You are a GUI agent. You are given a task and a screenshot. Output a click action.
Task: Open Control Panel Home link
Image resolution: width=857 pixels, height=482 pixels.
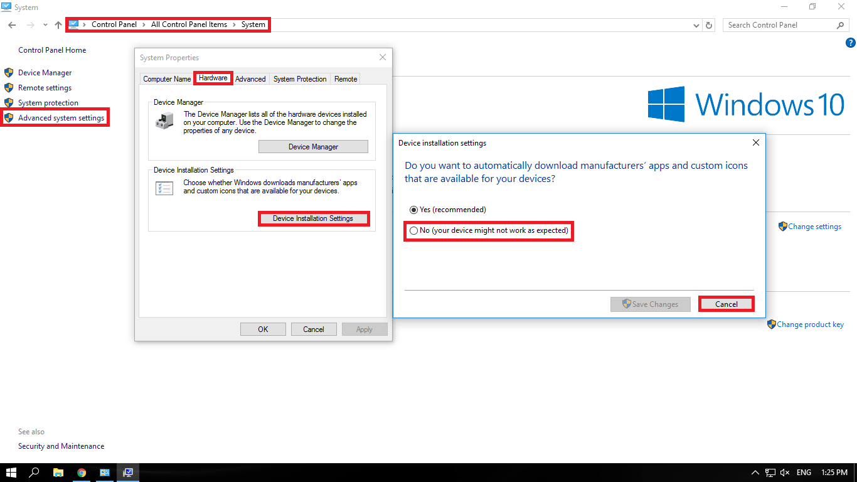(52, 50)
